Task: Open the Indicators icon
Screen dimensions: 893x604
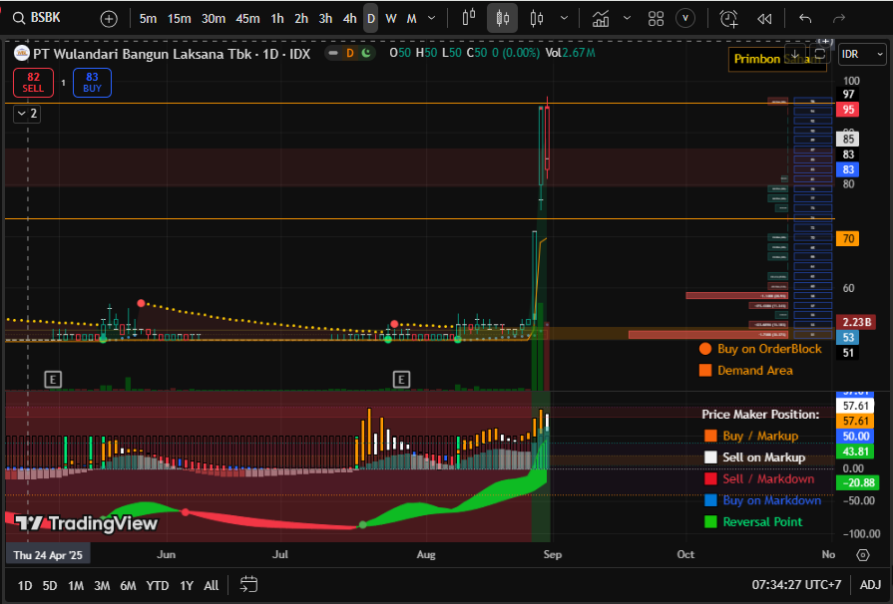Action: (601, 19)
